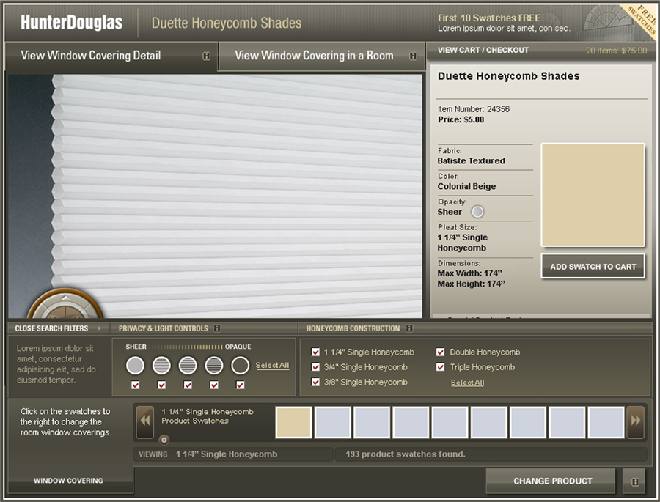Click the Colonial Beige color value
Image resolution: width=660 pixels, height=502 pixels.
tap(466, 186)
